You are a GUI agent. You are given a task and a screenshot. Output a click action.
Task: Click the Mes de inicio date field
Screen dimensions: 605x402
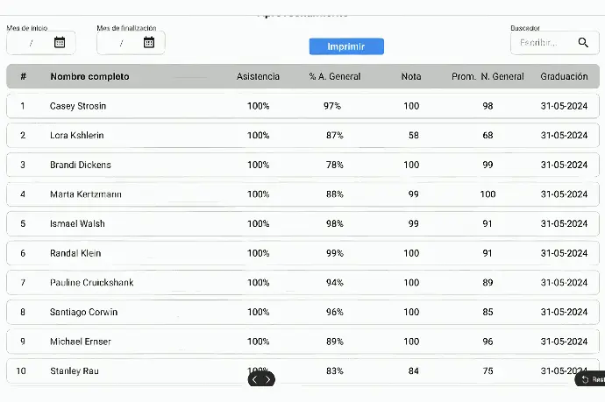pyautogui.click(x=31, y=42)
